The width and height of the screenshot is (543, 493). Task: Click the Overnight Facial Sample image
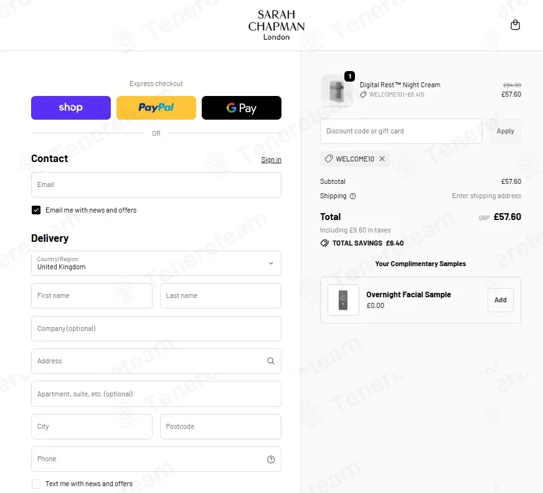[x=343, y=300]
